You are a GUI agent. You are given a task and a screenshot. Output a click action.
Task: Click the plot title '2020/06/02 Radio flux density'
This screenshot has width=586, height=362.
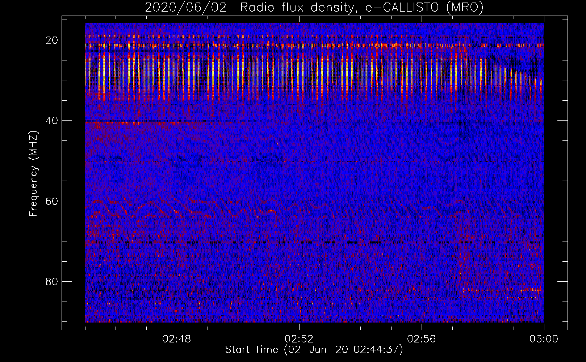pos(314,8)
